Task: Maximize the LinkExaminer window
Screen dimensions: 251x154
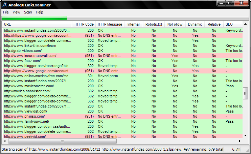Action: coord(230,3)
